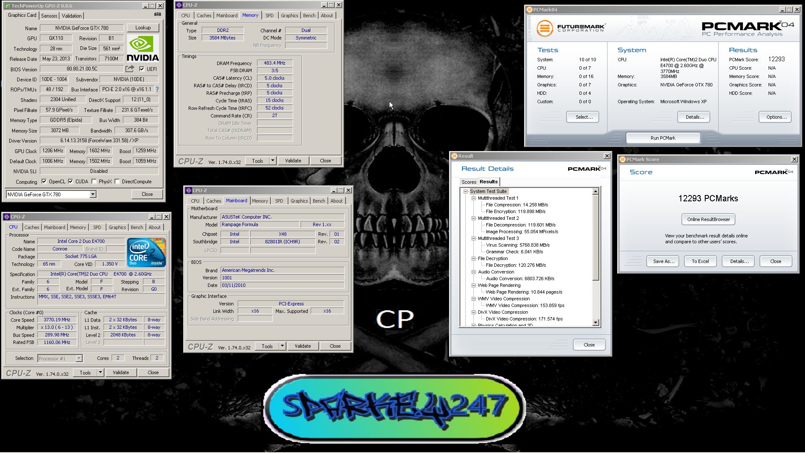The image size is (805, 453).
Task: Click the Bus Interface question mark icon
Action: coord(157,89)
